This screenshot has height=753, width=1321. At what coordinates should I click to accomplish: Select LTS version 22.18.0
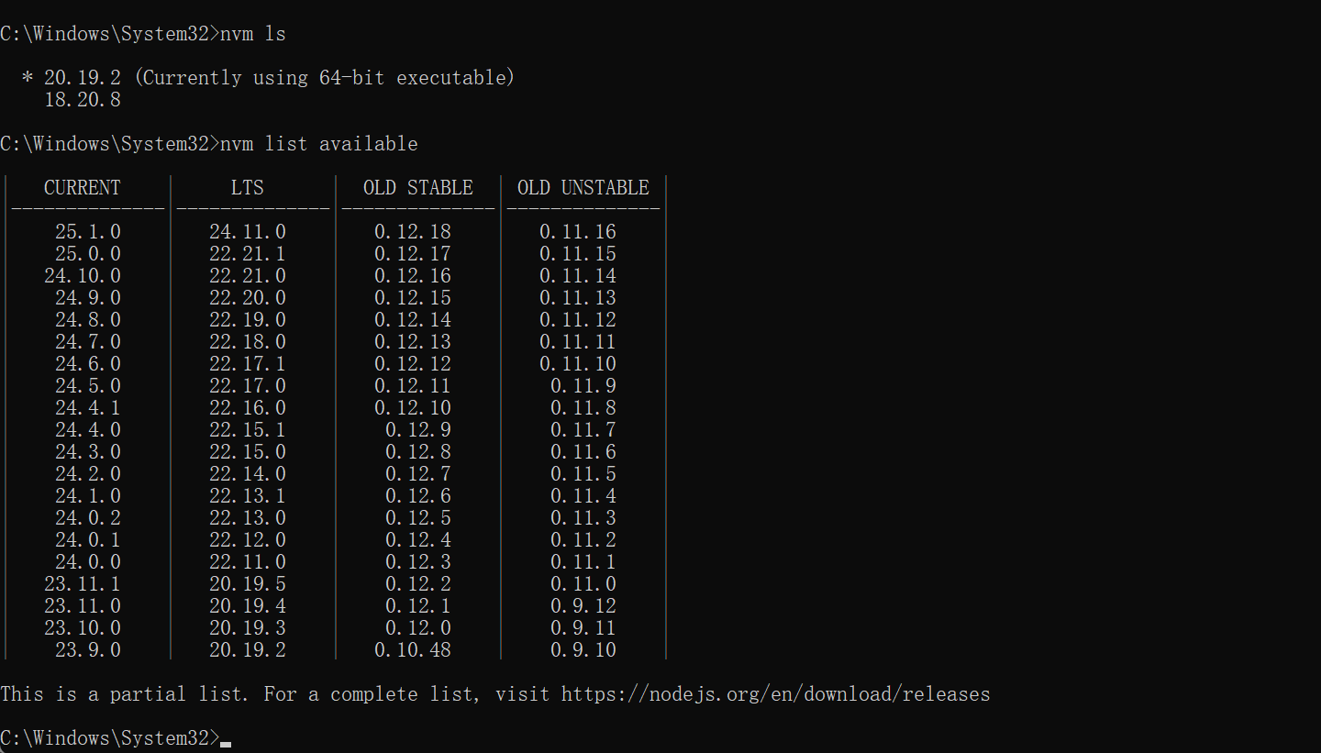(248, 342)
